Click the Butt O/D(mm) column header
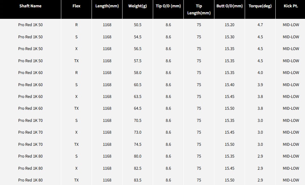The width and height of the screenshot is (305, 185). (229, 6)
